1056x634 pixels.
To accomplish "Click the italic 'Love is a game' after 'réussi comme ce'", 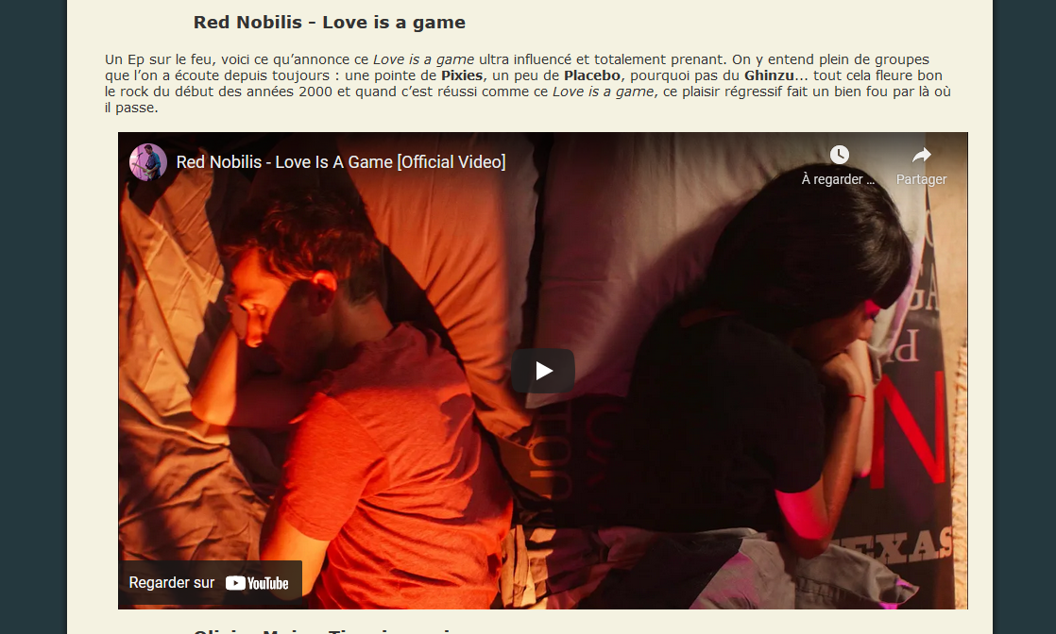I will (x=604, y=92).
